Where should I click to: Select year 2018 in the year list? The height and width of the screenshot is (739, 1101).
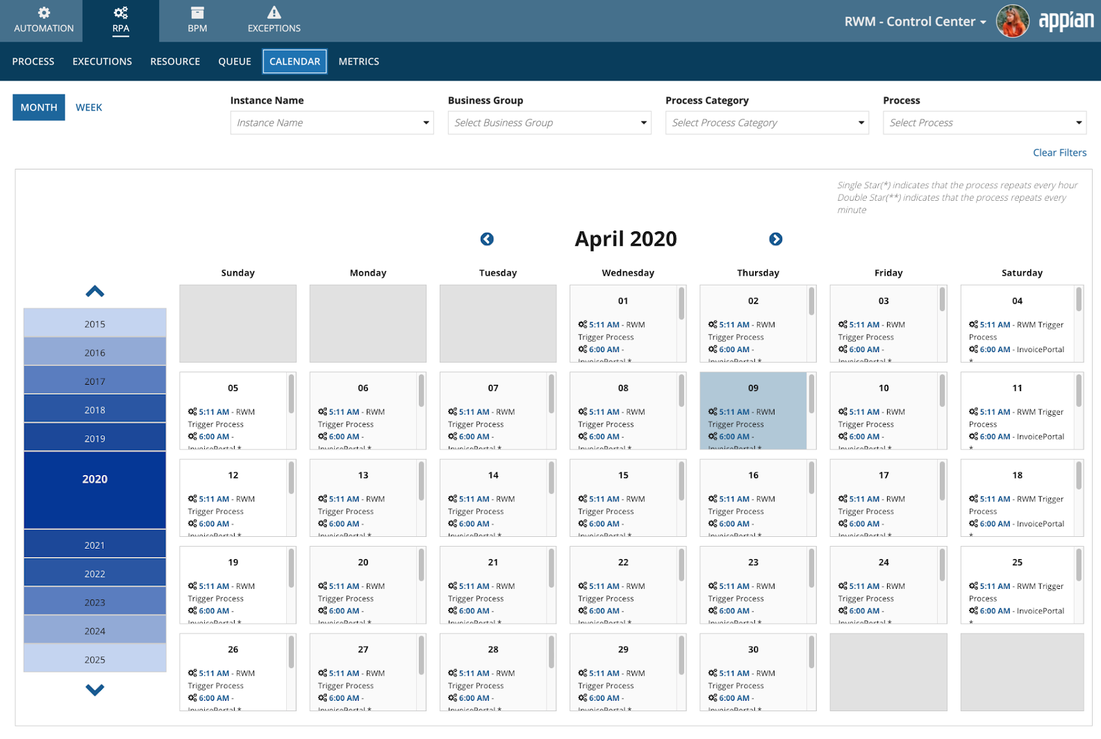(x=94, y=409)
